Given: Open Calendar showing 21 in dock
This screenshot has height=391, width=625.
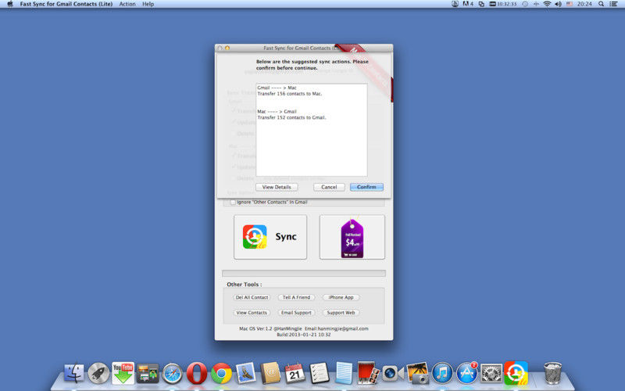Looking at the screenshot, I should point(295,374).
